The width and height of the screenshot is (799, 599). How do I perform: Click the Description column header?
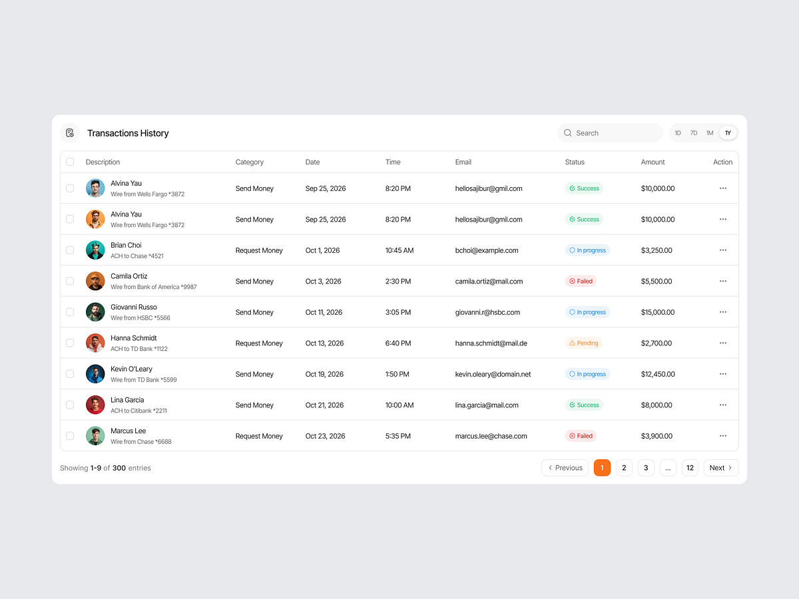coord(103,162)
